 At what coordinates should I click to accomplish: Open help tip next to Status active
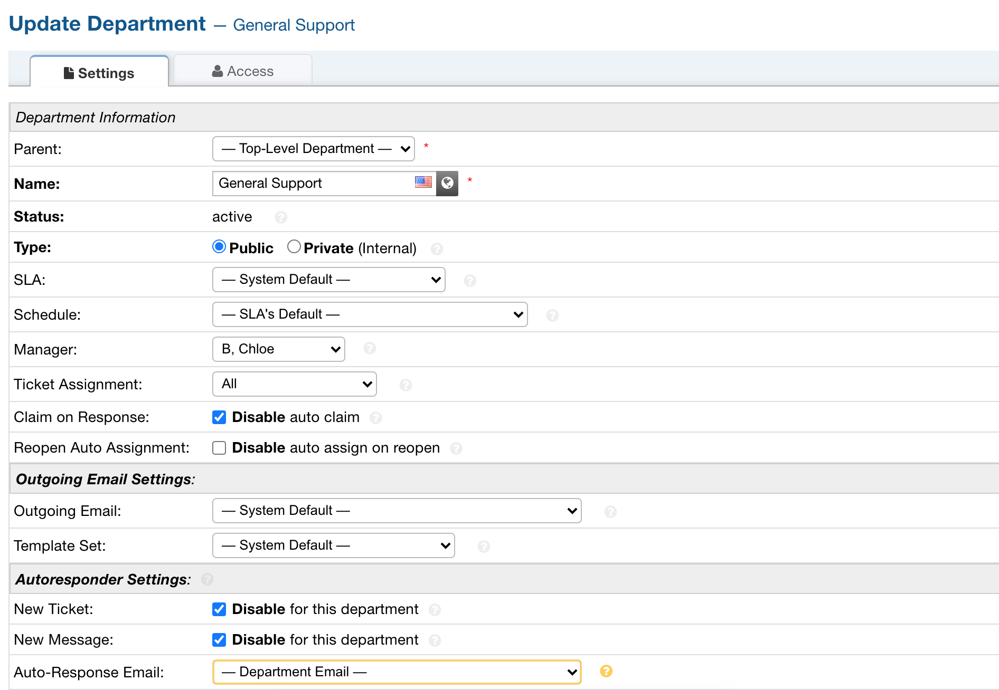point(281,217)
